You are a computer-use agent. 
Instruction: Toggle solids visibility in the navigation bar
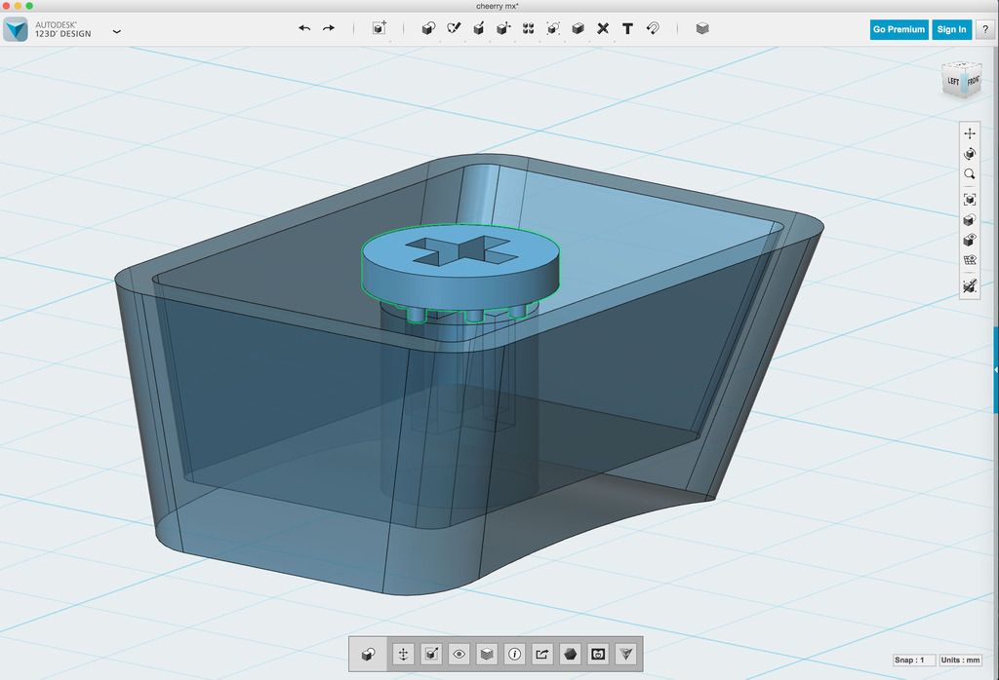point(970,240)
